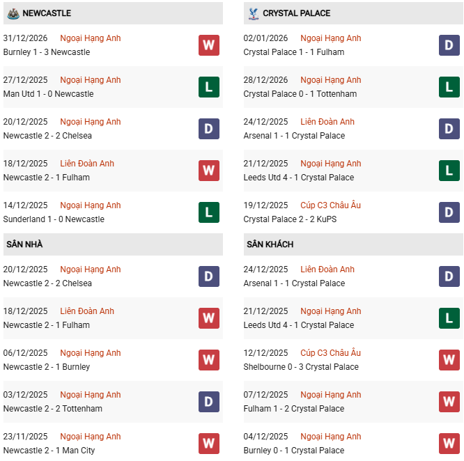Click the Newcastle club crest icon

tap(12, 13)
